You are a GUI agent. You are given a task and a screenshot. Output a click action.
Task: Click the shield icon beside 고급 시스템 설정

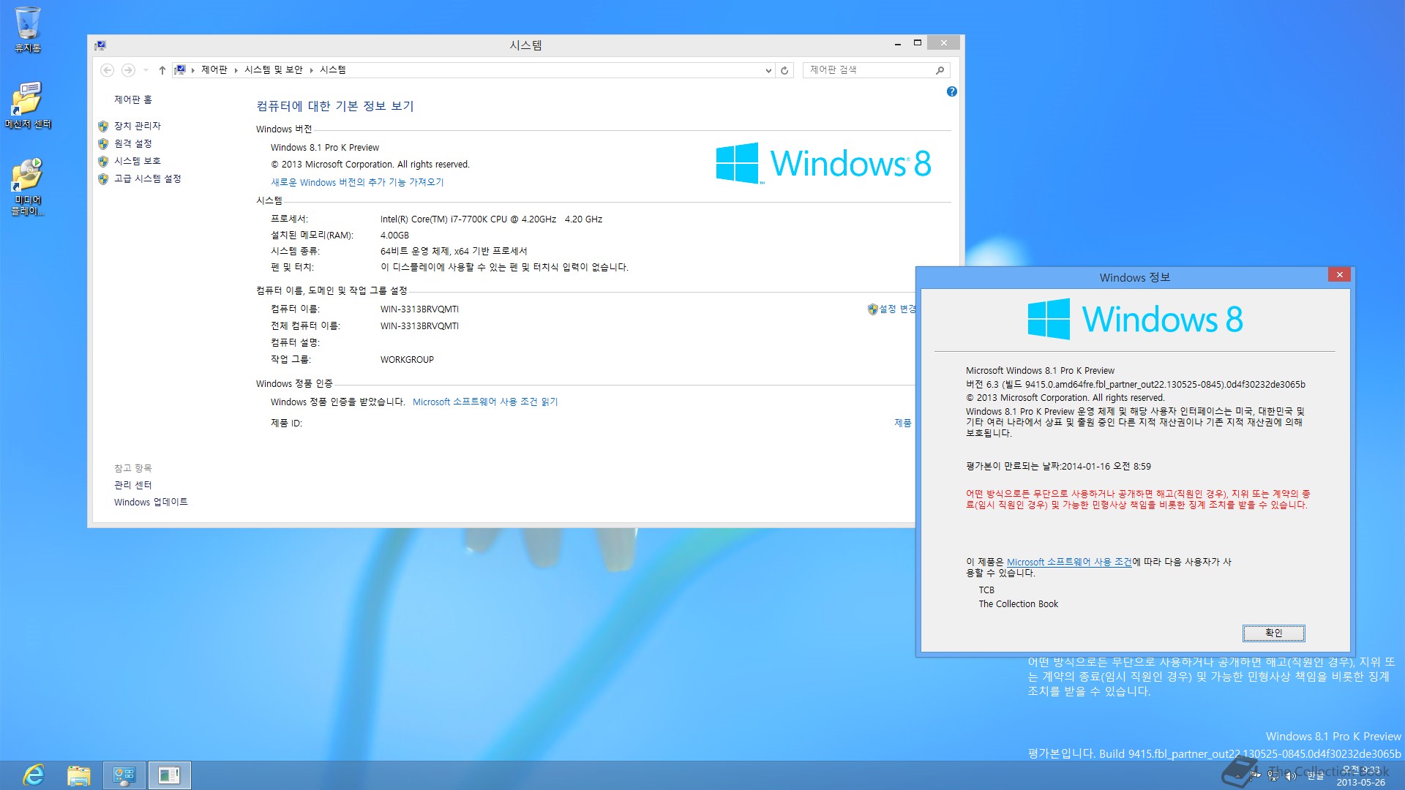point(103,179)
